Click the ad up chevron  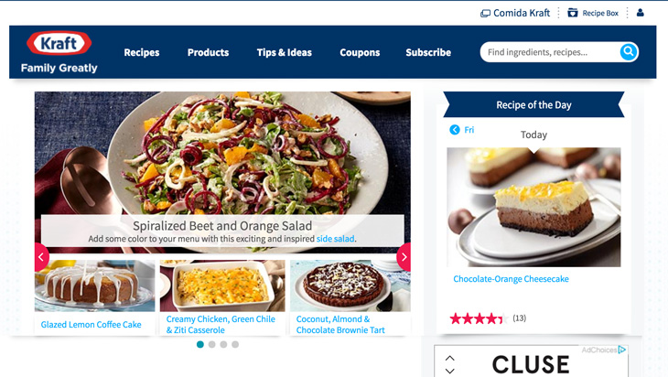(450, 359)
